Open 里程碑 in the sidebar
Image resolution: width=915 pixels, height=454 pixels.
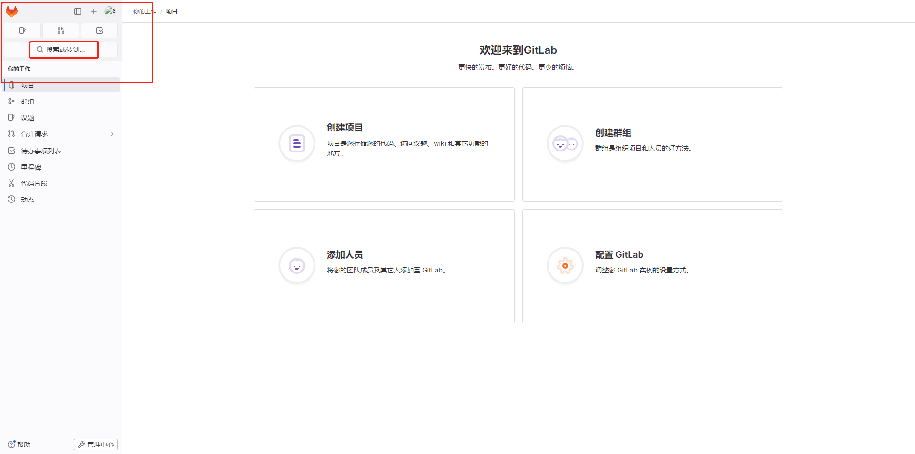point(61,167)
